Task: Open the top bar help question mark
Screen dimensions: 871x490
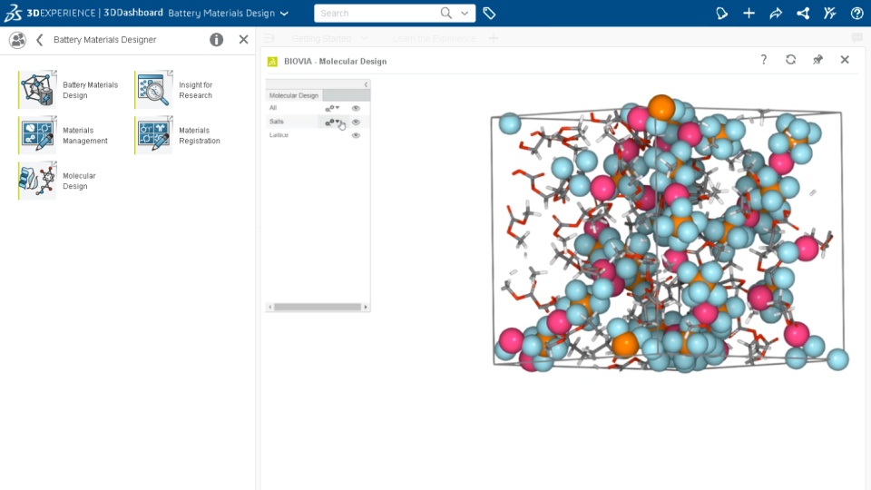Action: (x=857, y=14)
